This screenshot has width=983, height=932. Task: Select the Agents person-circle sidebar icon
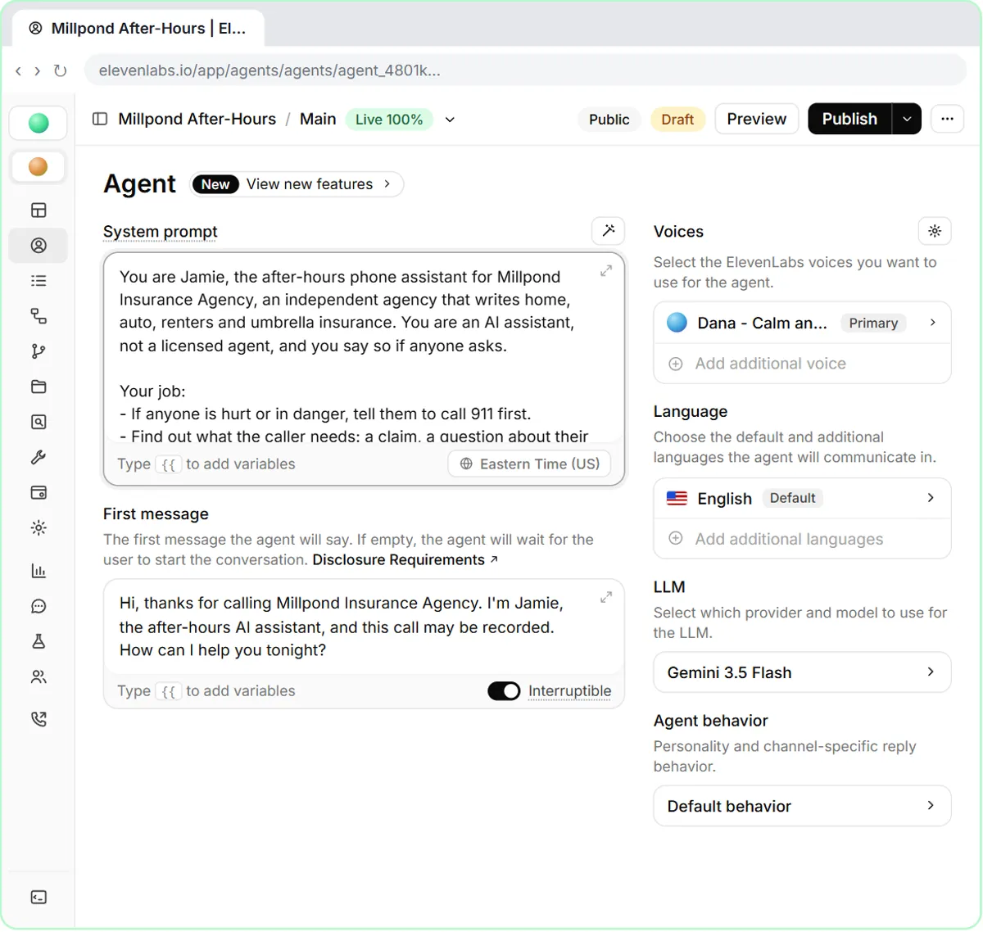coord(39,246)
